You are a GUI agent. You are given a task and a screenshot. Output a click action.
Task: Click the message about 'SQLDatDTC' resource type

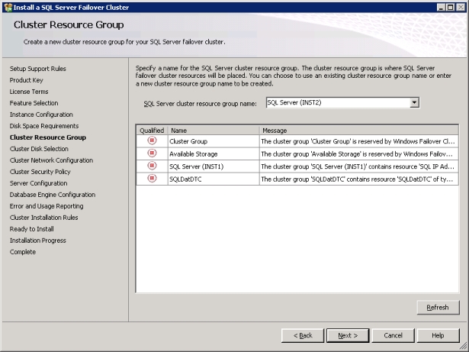click(358, 179)
